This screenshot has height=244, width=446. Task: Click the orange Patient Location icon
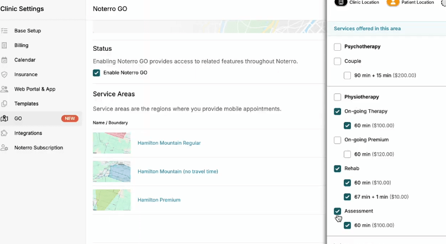tap(393, 3)
